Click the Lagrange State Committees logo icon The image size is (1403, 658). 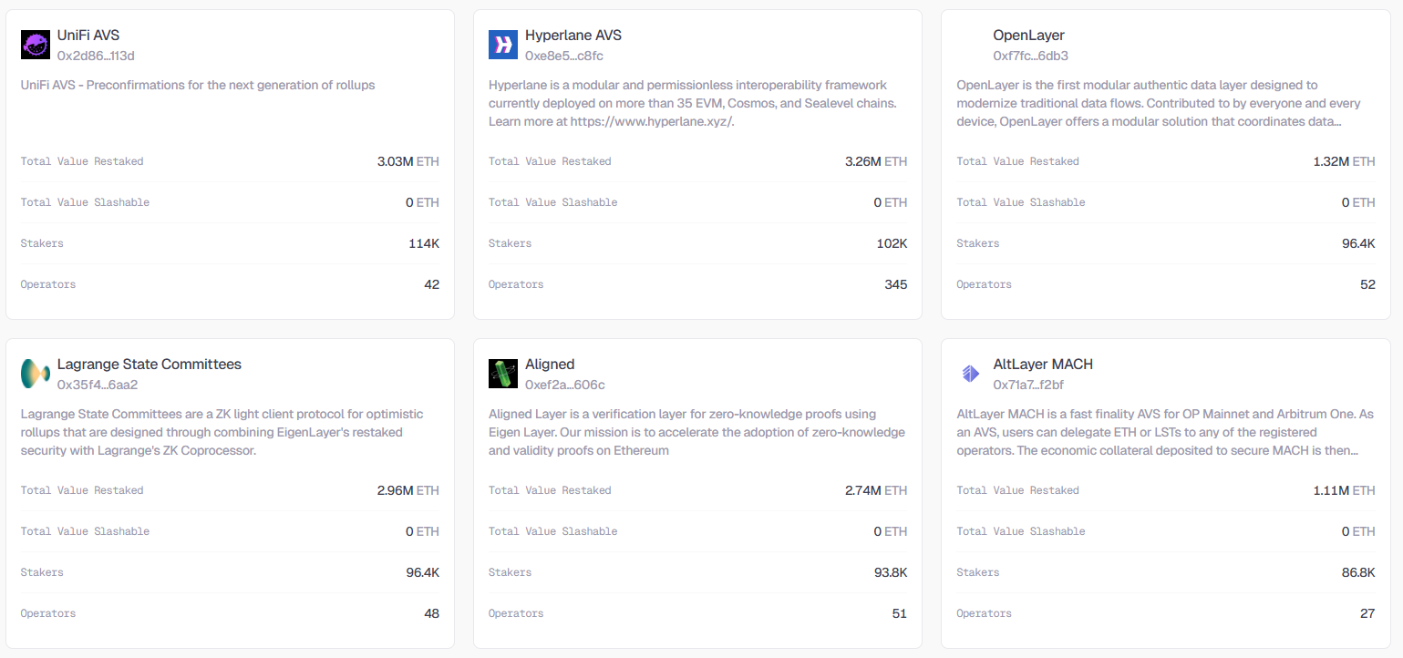(36, 374)
